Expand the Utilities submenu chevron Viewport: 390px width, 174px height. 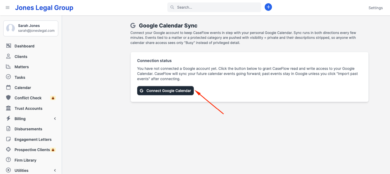click(x=55, y=170)
